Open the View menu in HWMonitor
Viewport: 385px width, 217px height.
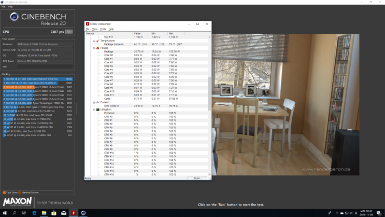[x=95, y=29]
